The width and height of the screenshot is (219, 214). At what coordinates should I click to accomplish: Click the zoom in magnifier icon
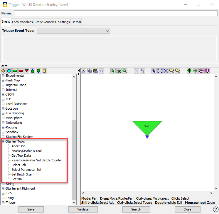172,71
